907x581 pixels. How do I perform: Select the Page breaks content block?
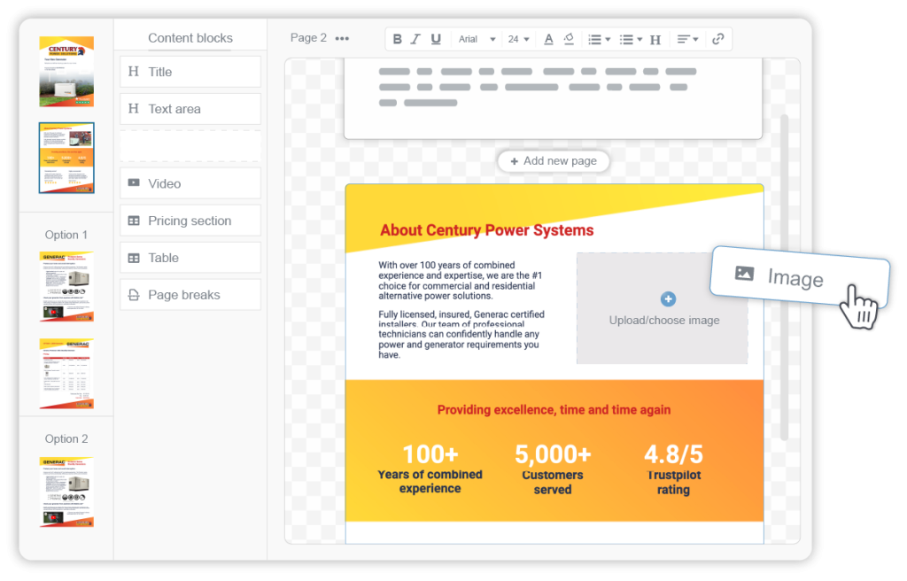(190, 295)
